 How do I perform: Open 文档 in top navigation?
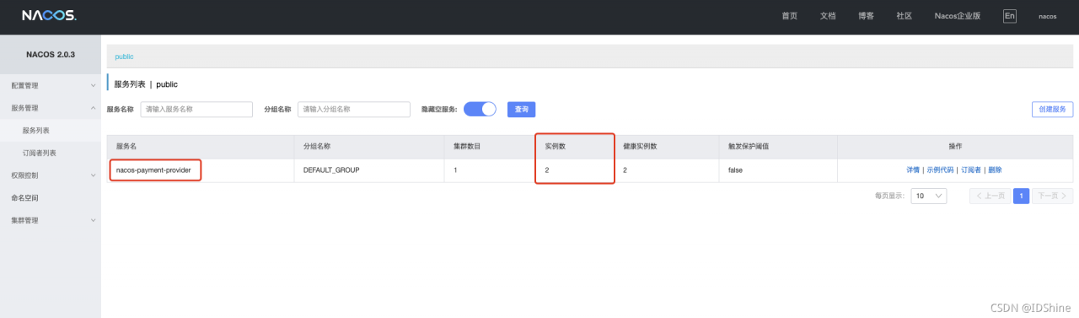coord(828,16)
